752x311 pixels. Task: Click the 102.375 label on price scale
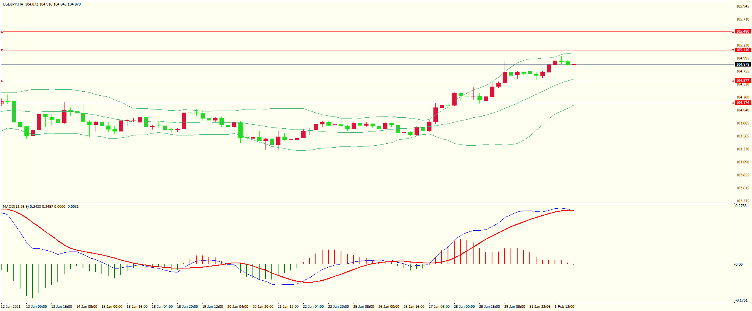point(743,201)
